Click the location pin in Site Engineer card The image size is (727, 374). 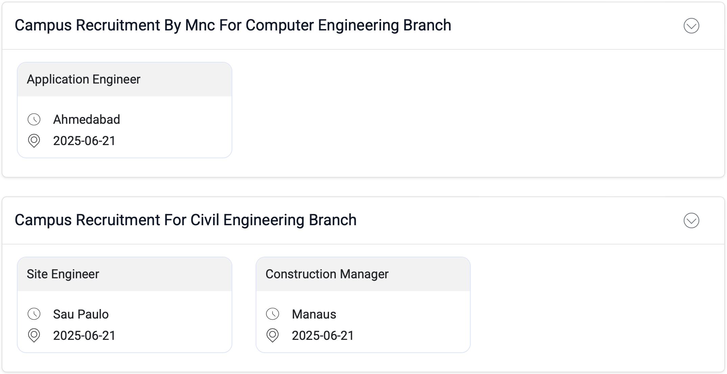click(x=34, y=335)
